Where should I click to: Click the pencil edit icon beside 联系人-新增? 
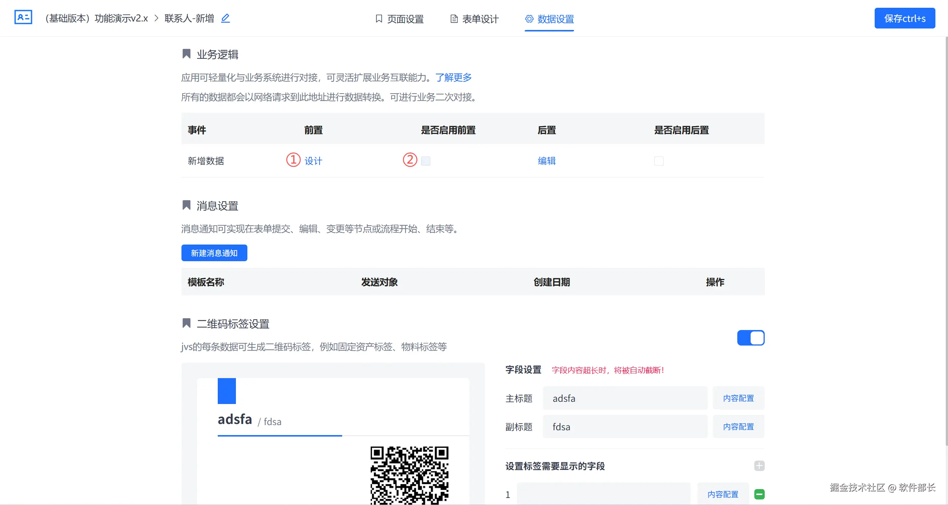click(x=226, y=18)
